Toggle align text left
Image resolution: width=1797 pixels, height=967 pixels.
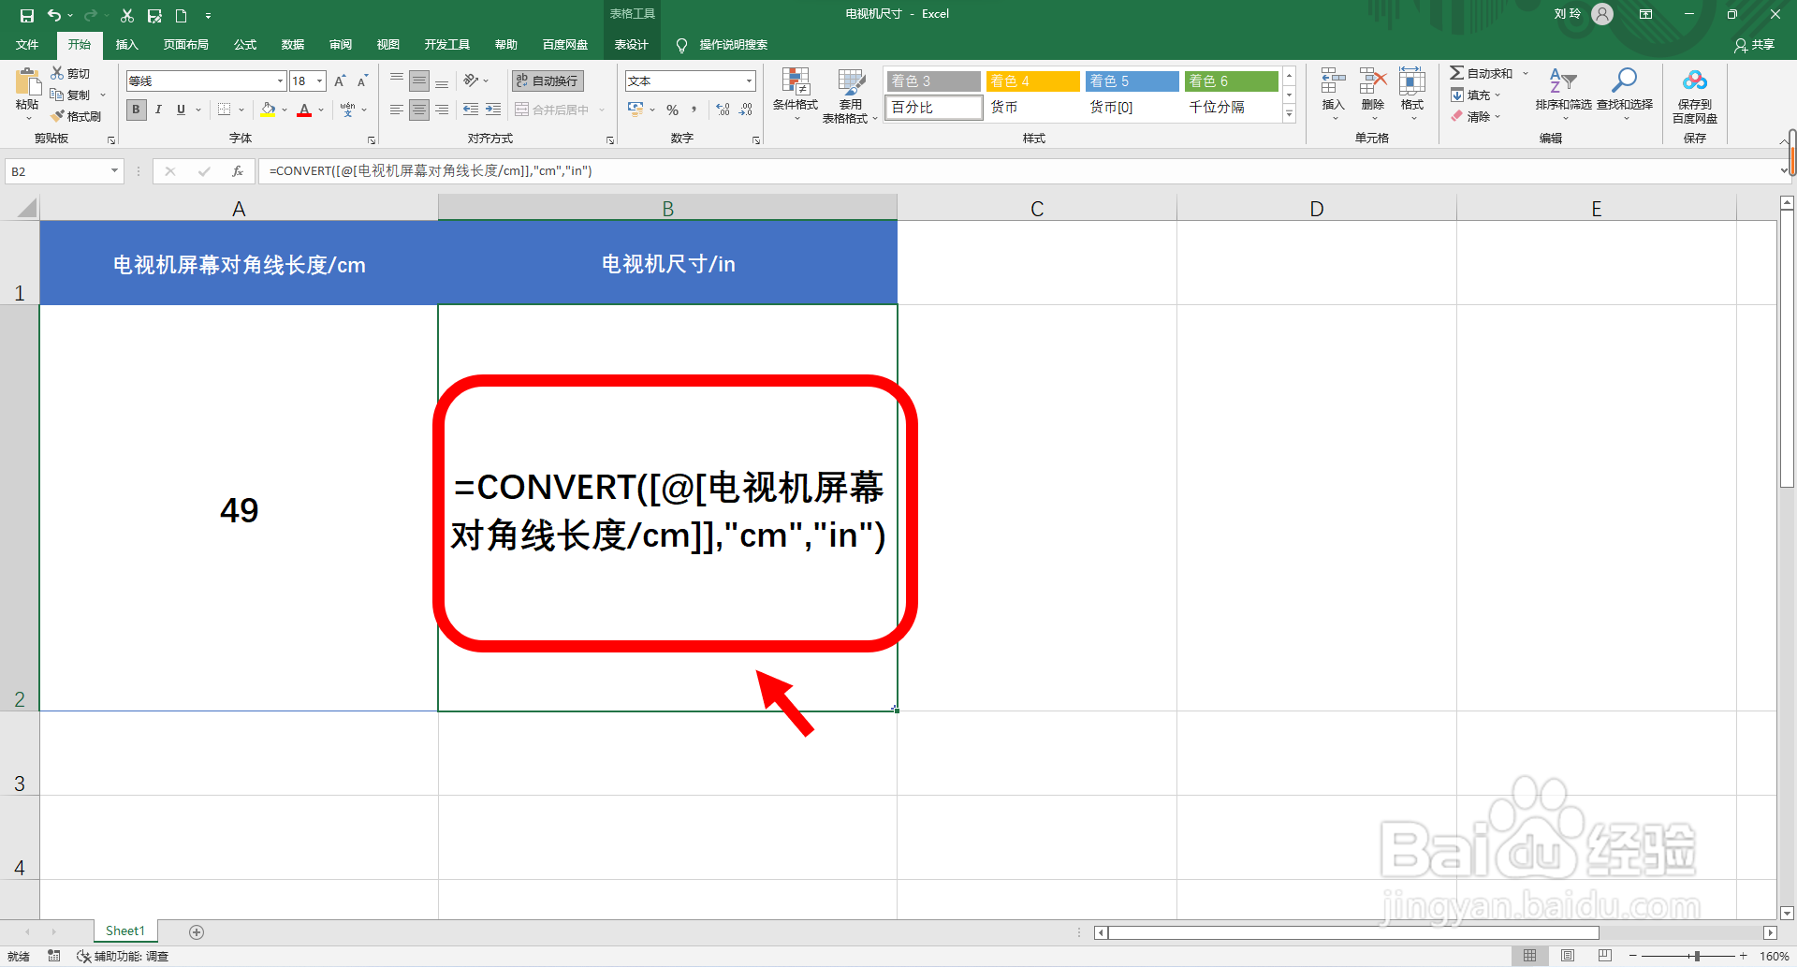(397, 110)
